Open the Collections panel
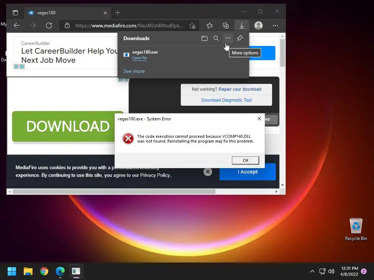 pos(226,26)
